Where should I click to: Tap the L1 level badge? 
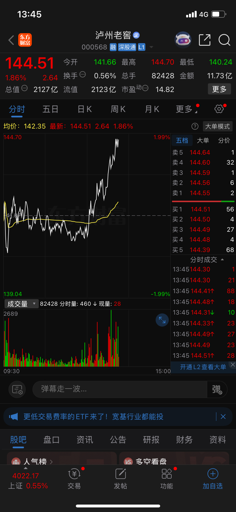coord(142,47)
